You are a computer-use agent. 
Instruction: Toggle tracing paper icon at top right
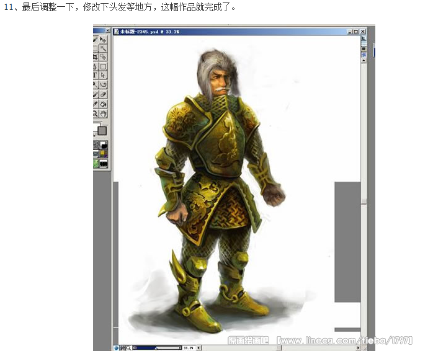[x=364, y=38]
